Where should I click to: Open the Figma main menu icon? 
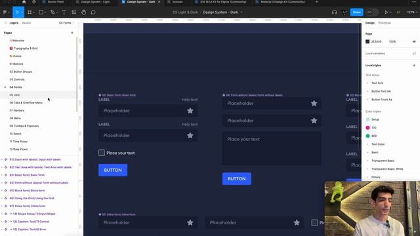coord(5,12)
